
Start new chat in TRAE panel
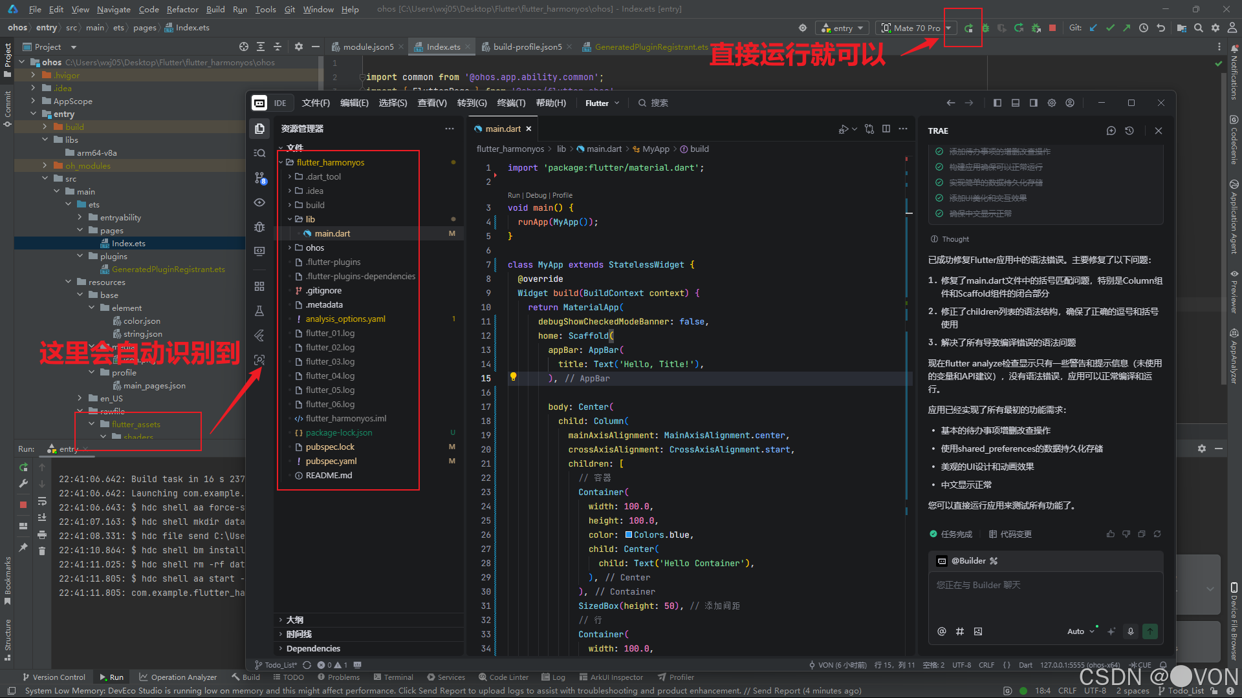pyautogui.click(x=1111, y=131)
